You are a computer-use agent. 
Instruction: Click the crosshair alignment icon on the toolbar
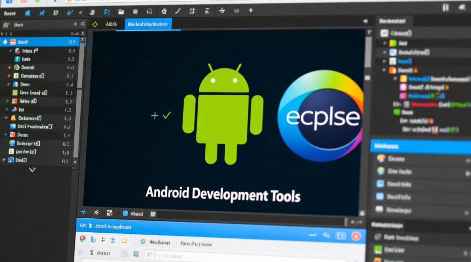[223, 11]
